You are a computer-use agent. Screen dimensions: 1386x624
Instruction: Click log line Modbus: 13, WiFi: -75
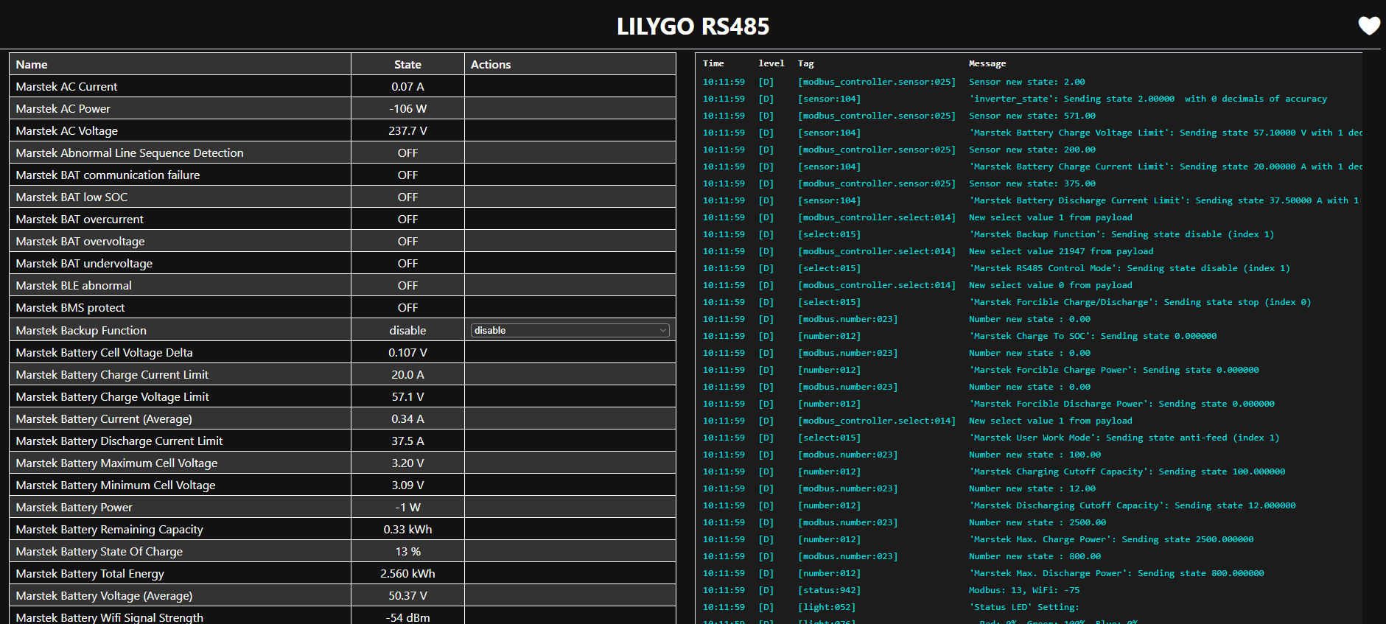click(1024, 590)
